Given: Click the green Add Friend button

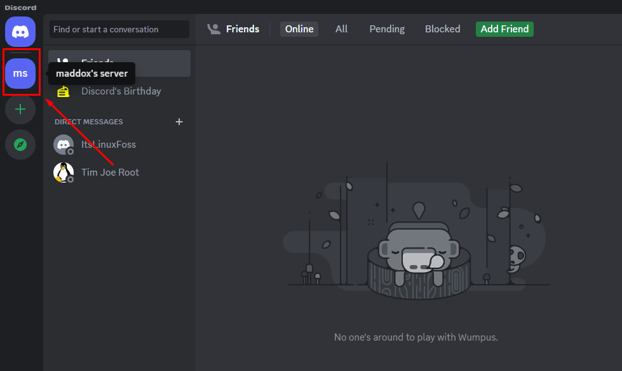Looking at the screenshot, I should [504, 29].
